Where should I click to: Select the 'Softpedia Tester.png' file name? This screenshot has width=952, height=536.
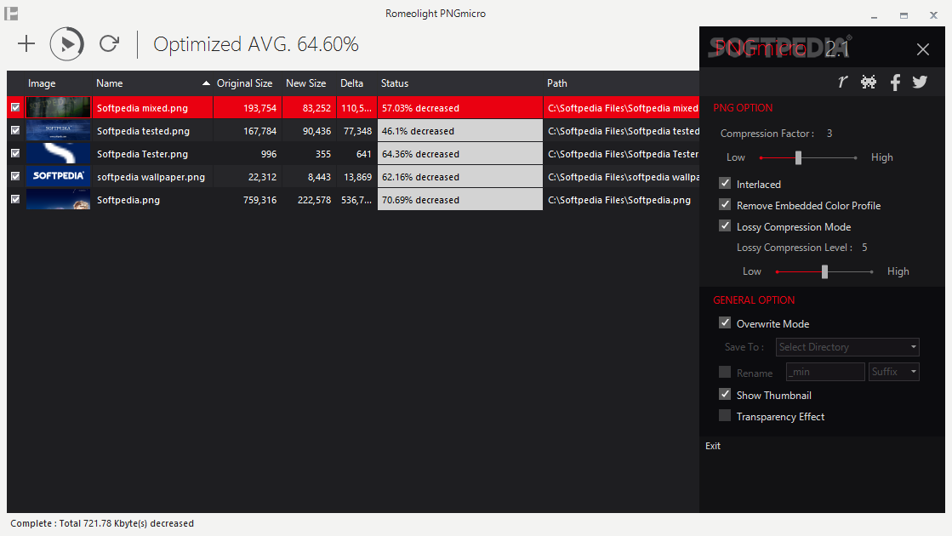click(142, 154)
